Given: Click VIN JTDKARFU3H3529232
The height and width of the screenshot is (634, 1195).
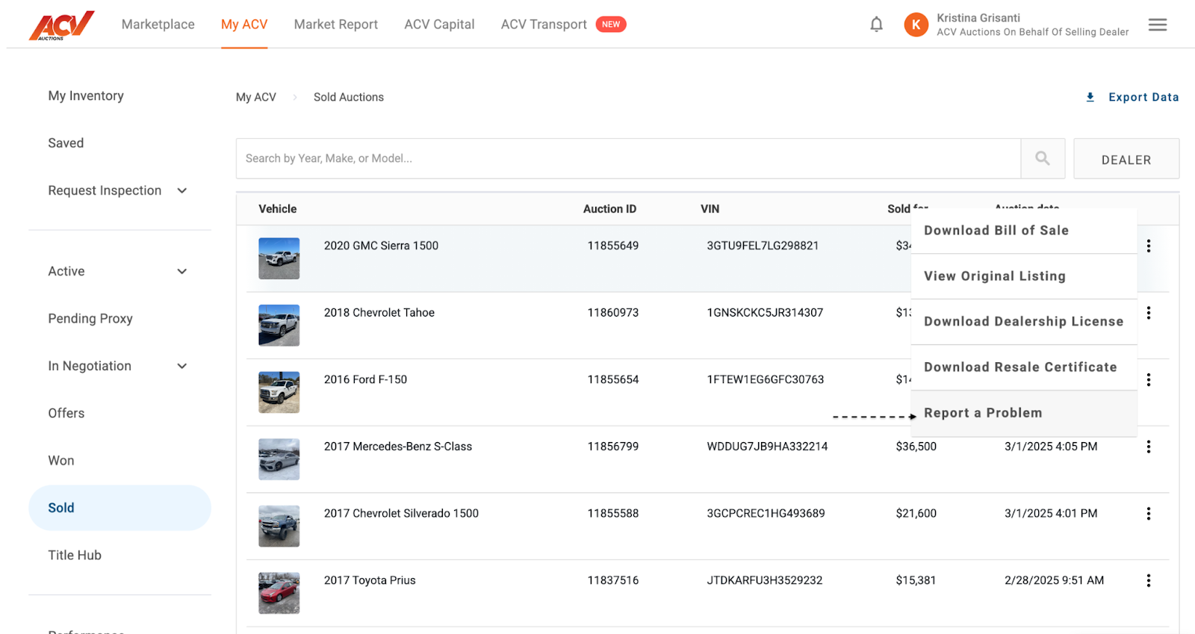Looking at the screenshot, I should (x=765, y=580).
